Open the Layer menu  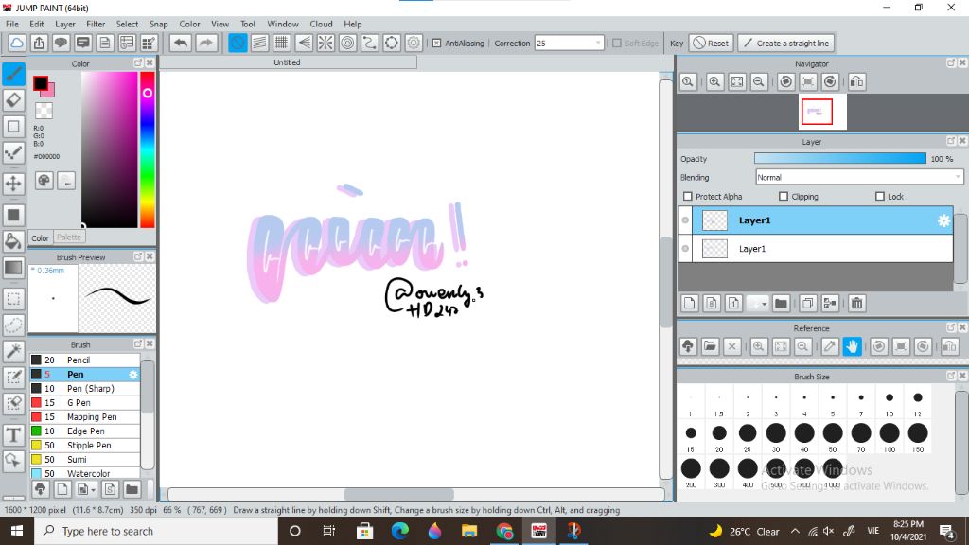click(x=65, y=24)
